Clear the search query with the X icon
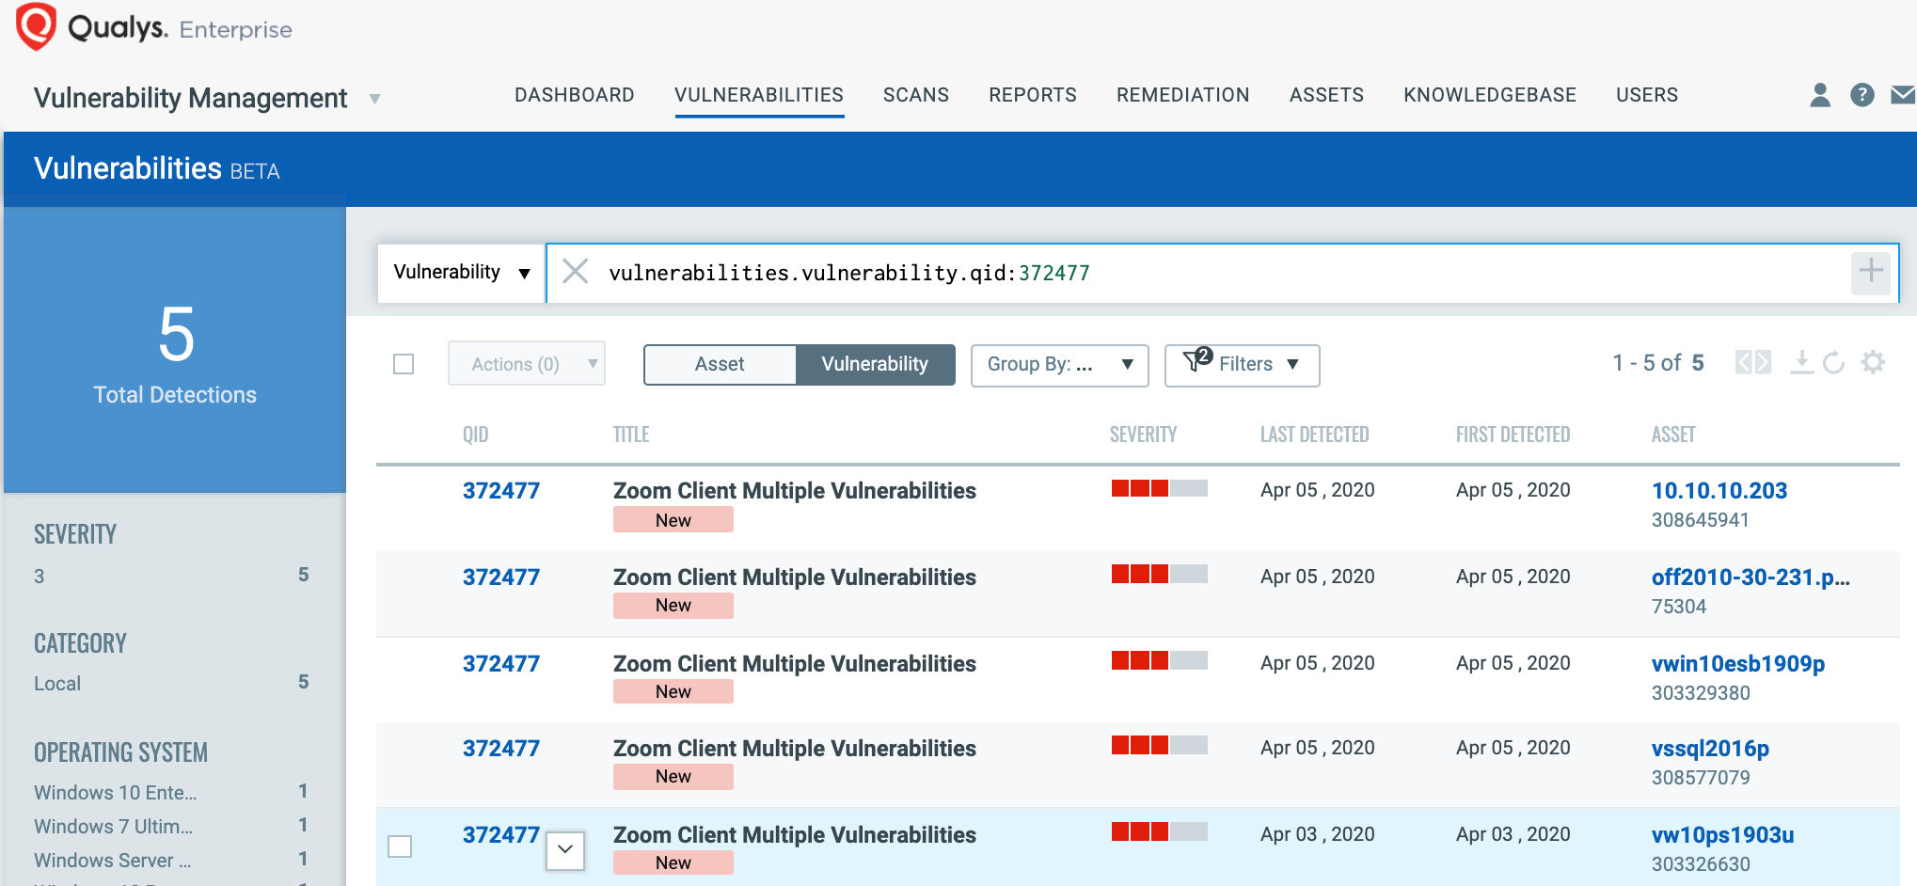The image size is (1917, 886). pos(575,272)
